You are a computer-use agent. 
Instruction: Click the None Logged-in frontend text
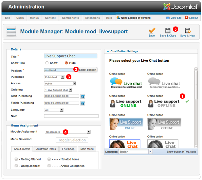(136, 18)
